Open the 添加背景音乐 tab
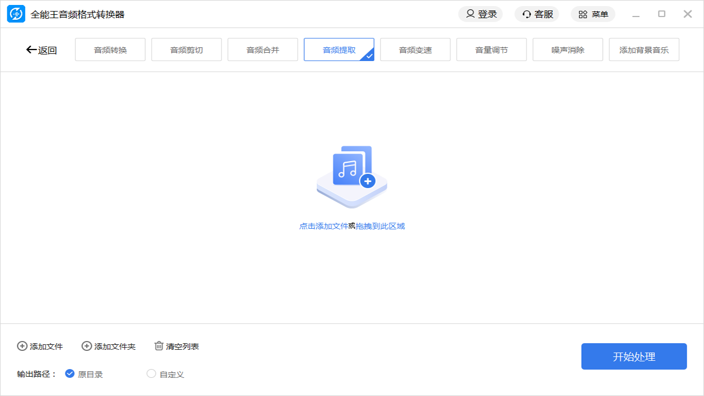Viewport: 704px width, 396px height. [x=644, y=49]
